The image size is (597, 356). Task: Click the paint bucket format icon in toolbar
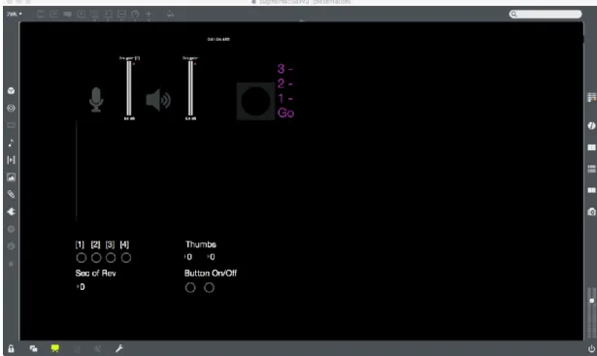click(x=170, y=15)
